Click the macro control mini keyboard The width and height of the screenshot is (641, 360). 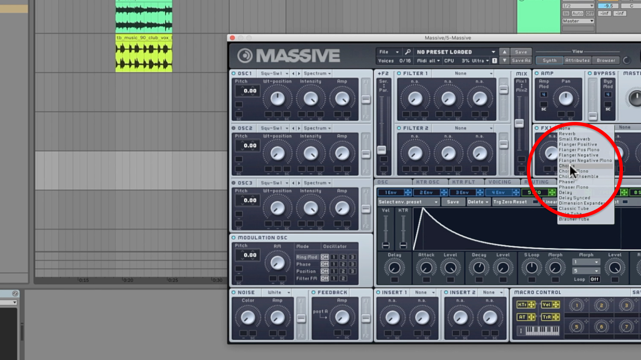[x=542, y=330]
